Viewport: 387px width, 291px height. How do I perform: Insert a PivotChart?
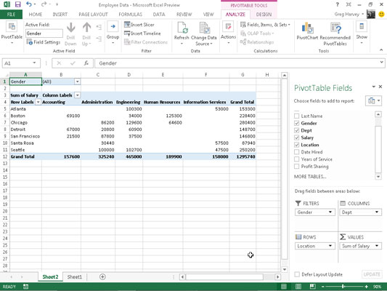tap(307, 31)
